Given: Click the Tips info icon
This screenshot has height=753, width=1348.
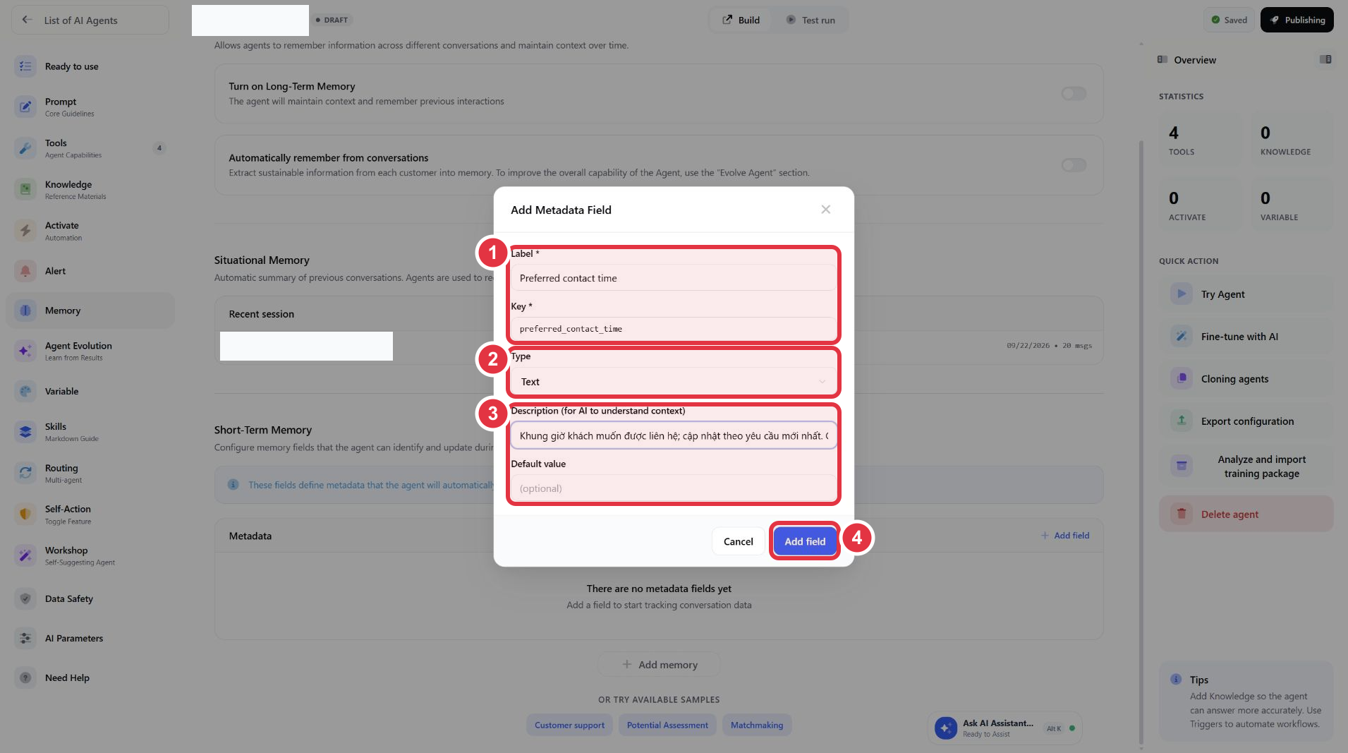Looking at the screenshot, I should point(1176,680).
